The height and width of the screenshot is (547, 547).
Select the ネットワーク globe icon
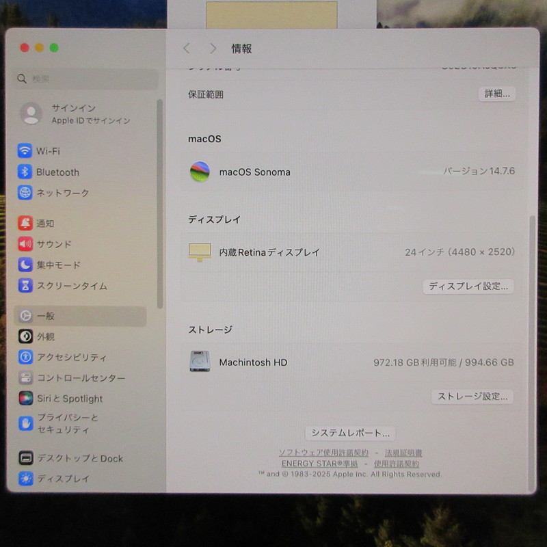pyautogui.click(x=25, y=193)
